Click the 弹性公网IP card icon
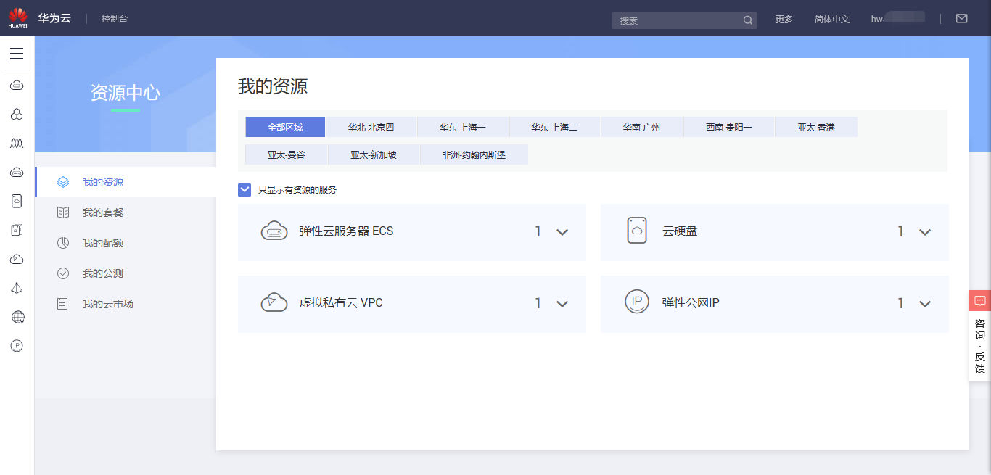991x475 pixels. tap(637, 302)
